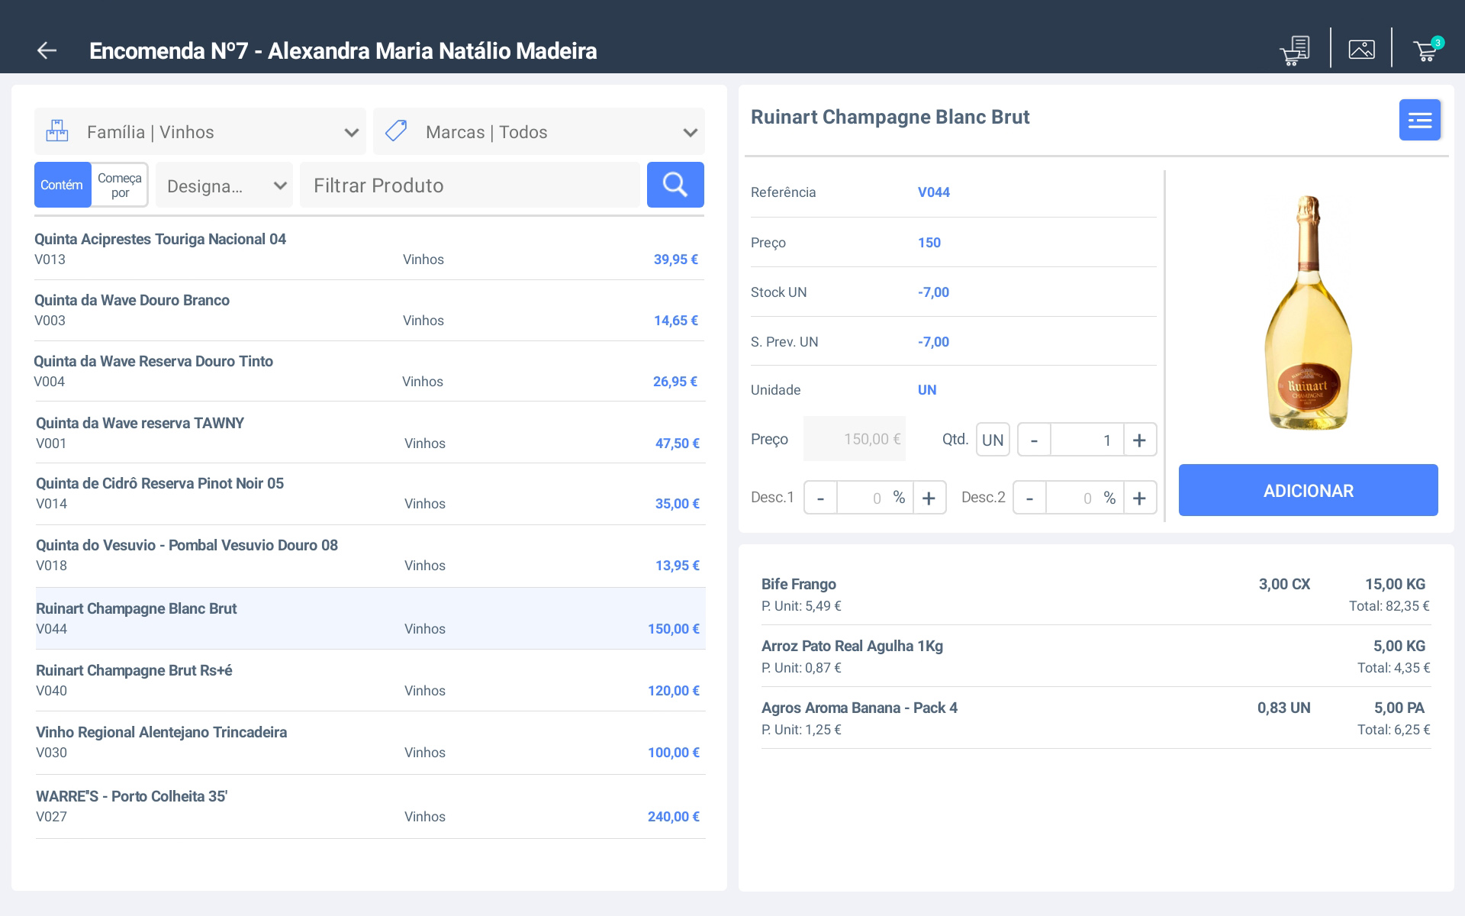
Task: Expand the Marcas Todos dropdown
Action: (690, 132)
